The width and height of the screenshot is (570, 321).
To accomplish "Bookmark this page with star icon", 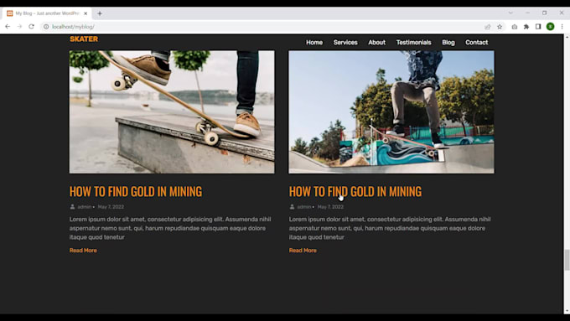I will click(500, 27).
